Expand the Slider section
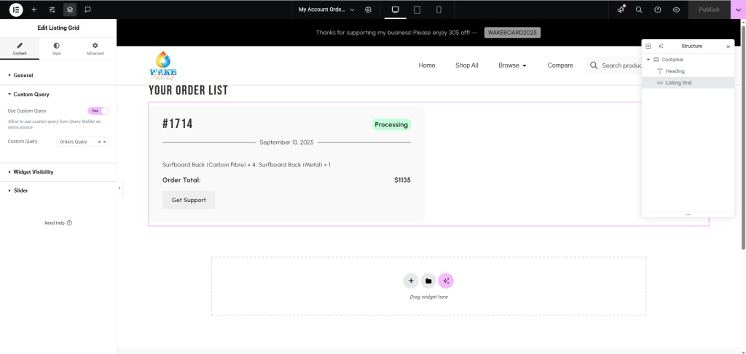 click(20, 190)
